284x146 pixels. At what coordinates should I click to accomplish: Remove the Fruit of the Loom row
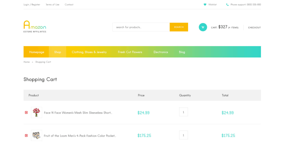[x=26, y=135]
